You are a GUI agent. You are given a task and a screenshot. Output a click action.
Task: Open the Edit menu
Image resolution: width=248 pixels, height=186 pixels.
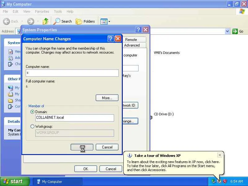coord(15,11)
